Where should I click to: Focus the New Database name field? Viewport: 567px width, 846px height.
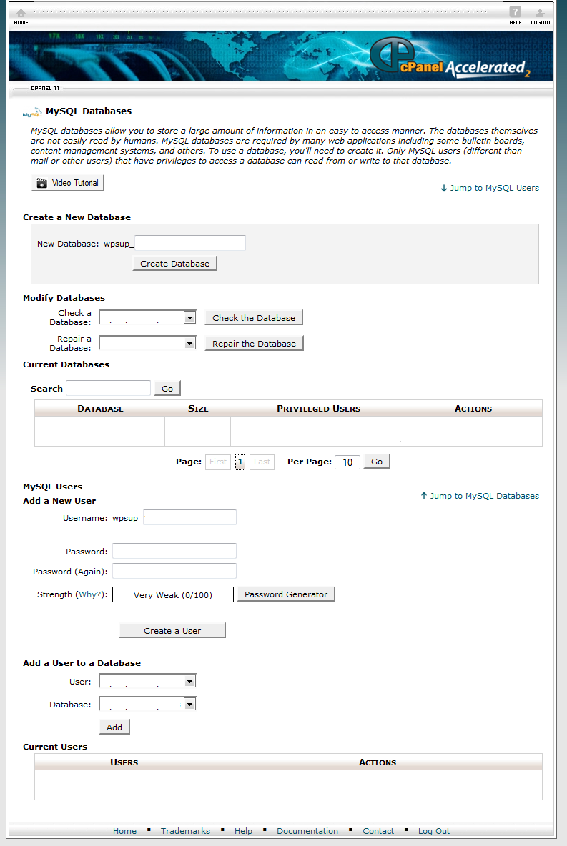tap(190, 244)
